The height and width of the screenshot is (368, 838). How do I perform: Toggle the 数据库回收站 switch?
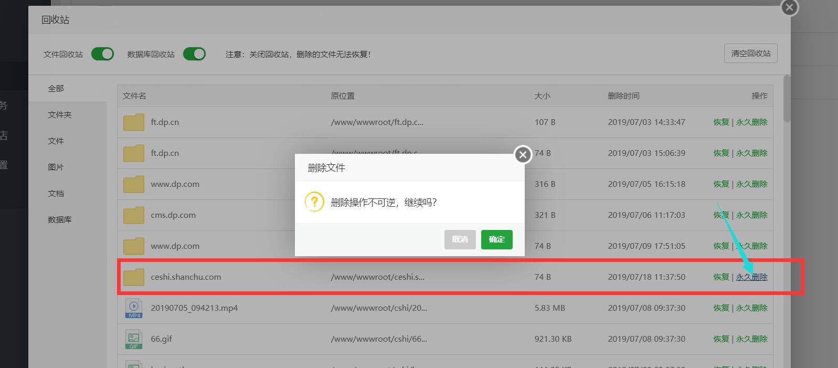tap(194, 54)
